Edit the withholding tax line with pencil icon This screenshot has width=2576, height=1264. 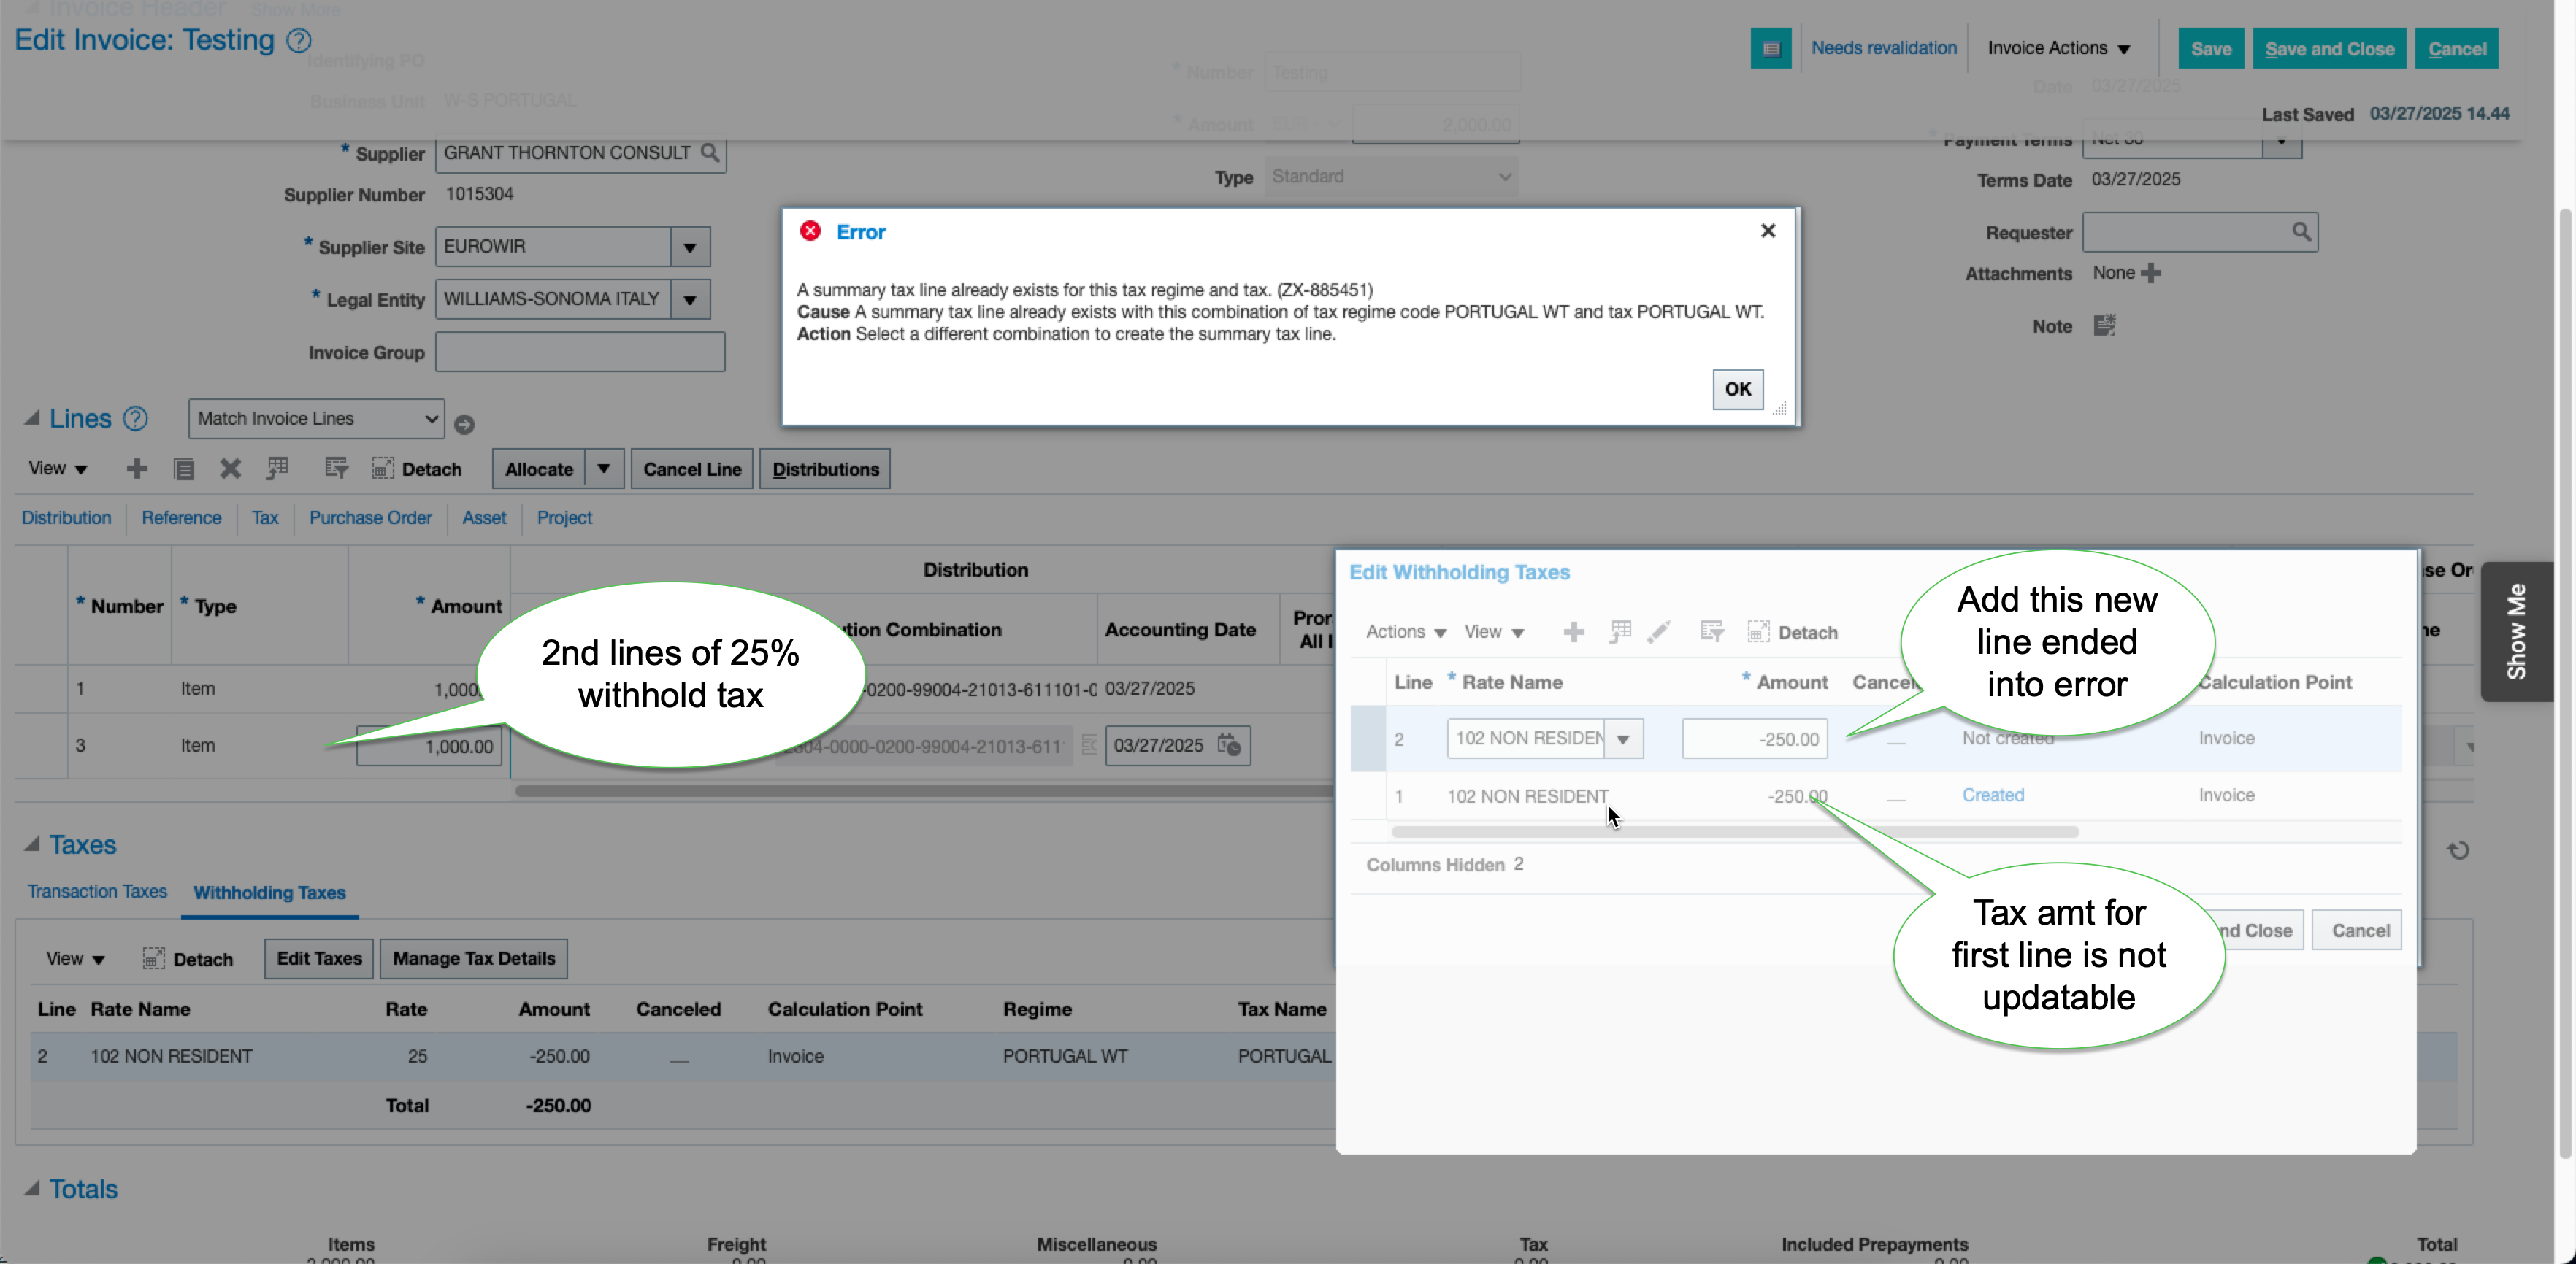pyautogui.click(x=1659, y=631)
